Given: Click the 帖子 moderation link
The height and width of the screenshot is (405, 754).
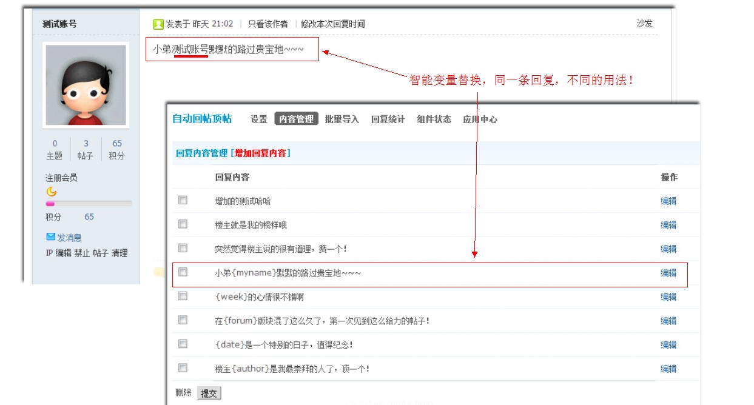Looking at the screenshot, I should pyautogui.click(x=101, y=253).
